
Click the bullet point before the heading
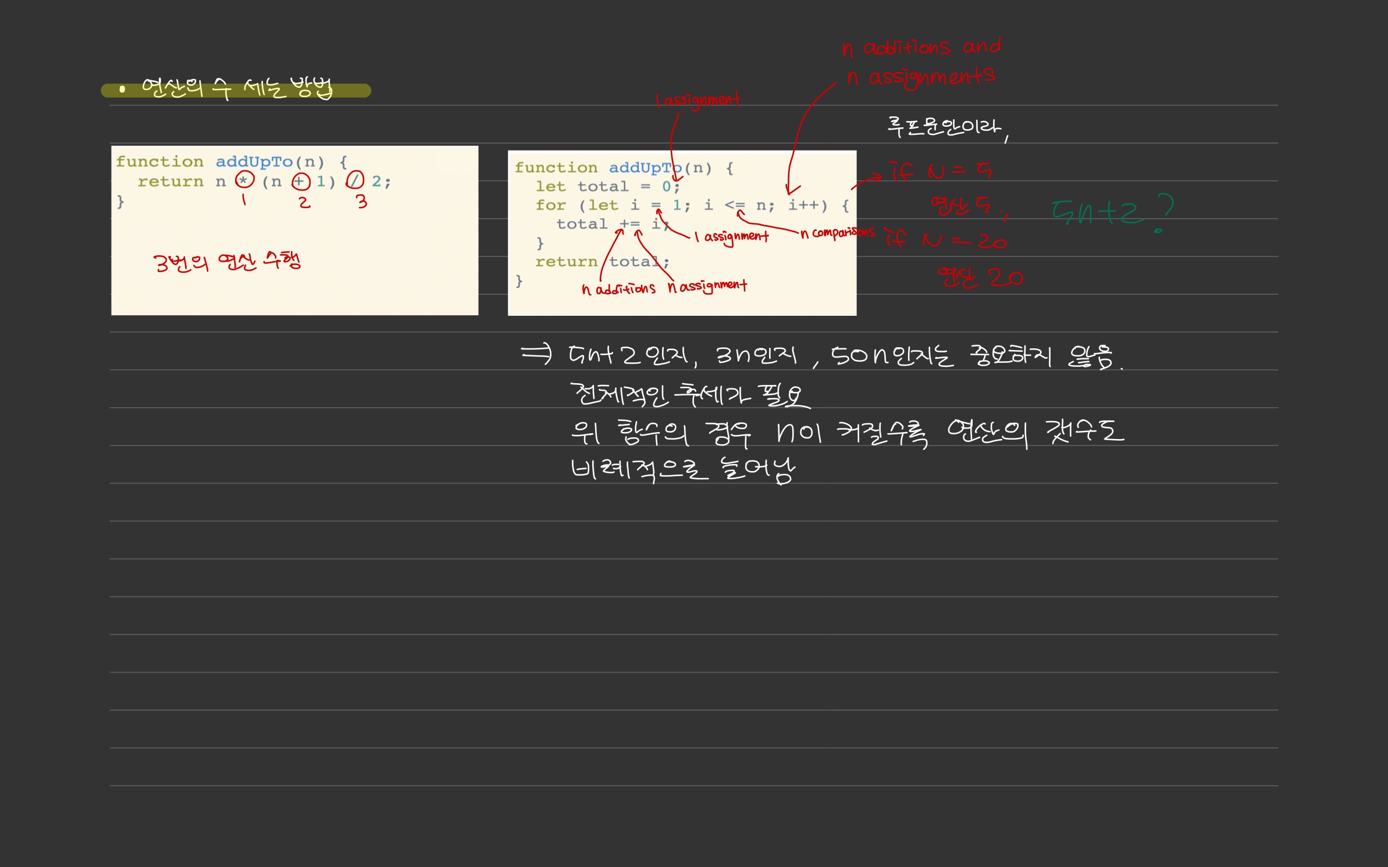(122, 90)
